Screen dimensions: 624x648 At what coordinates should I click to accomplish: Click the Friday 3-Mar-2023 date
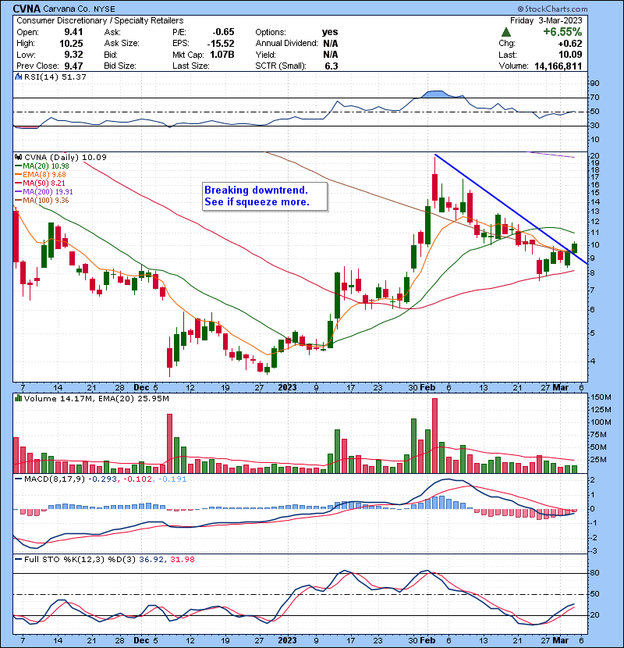(546, 20)
